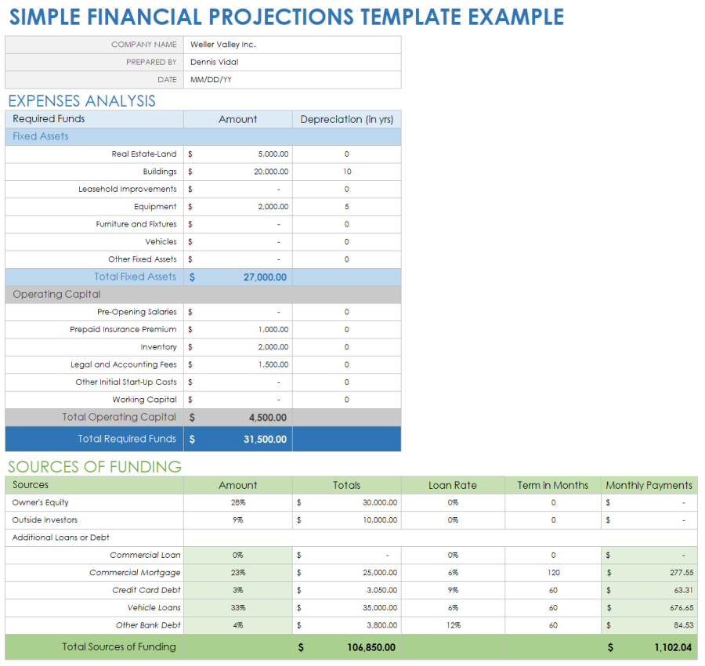Select the Commercial Mortgage term 120 cell
Screen dimensions: 705x666
tap(553, 573)
